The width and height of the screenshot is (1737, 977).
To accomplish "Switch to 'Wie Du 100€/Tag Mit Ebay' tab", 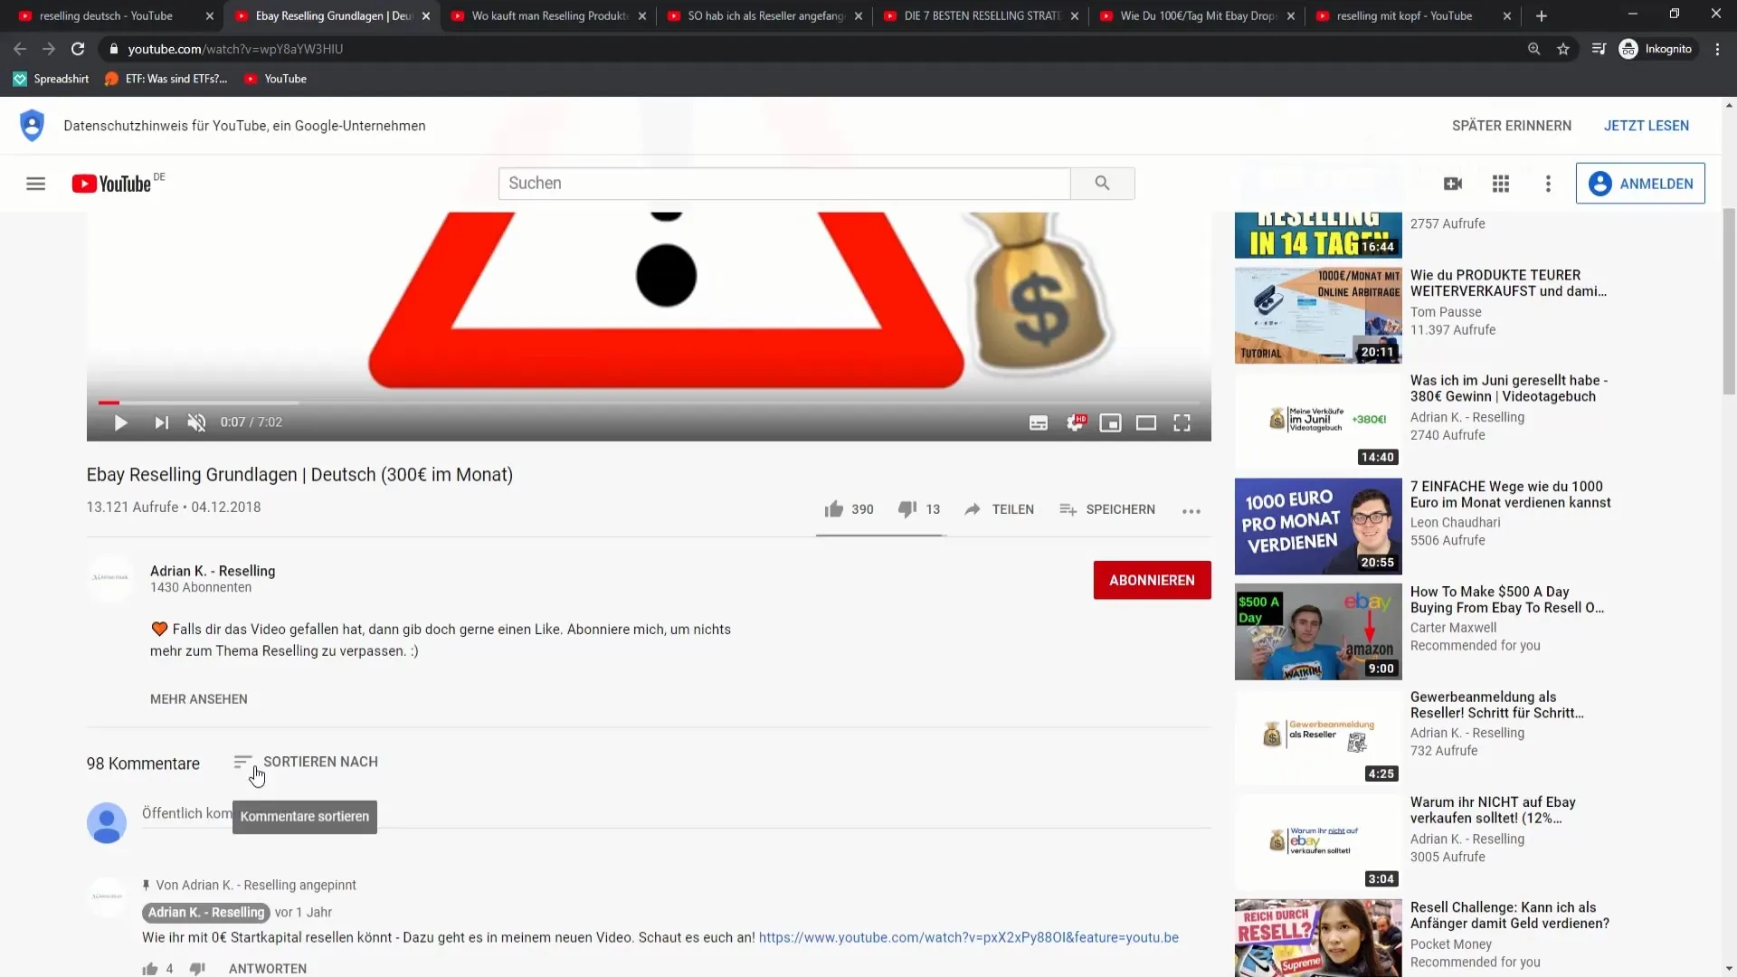I will pos(1198,15).
